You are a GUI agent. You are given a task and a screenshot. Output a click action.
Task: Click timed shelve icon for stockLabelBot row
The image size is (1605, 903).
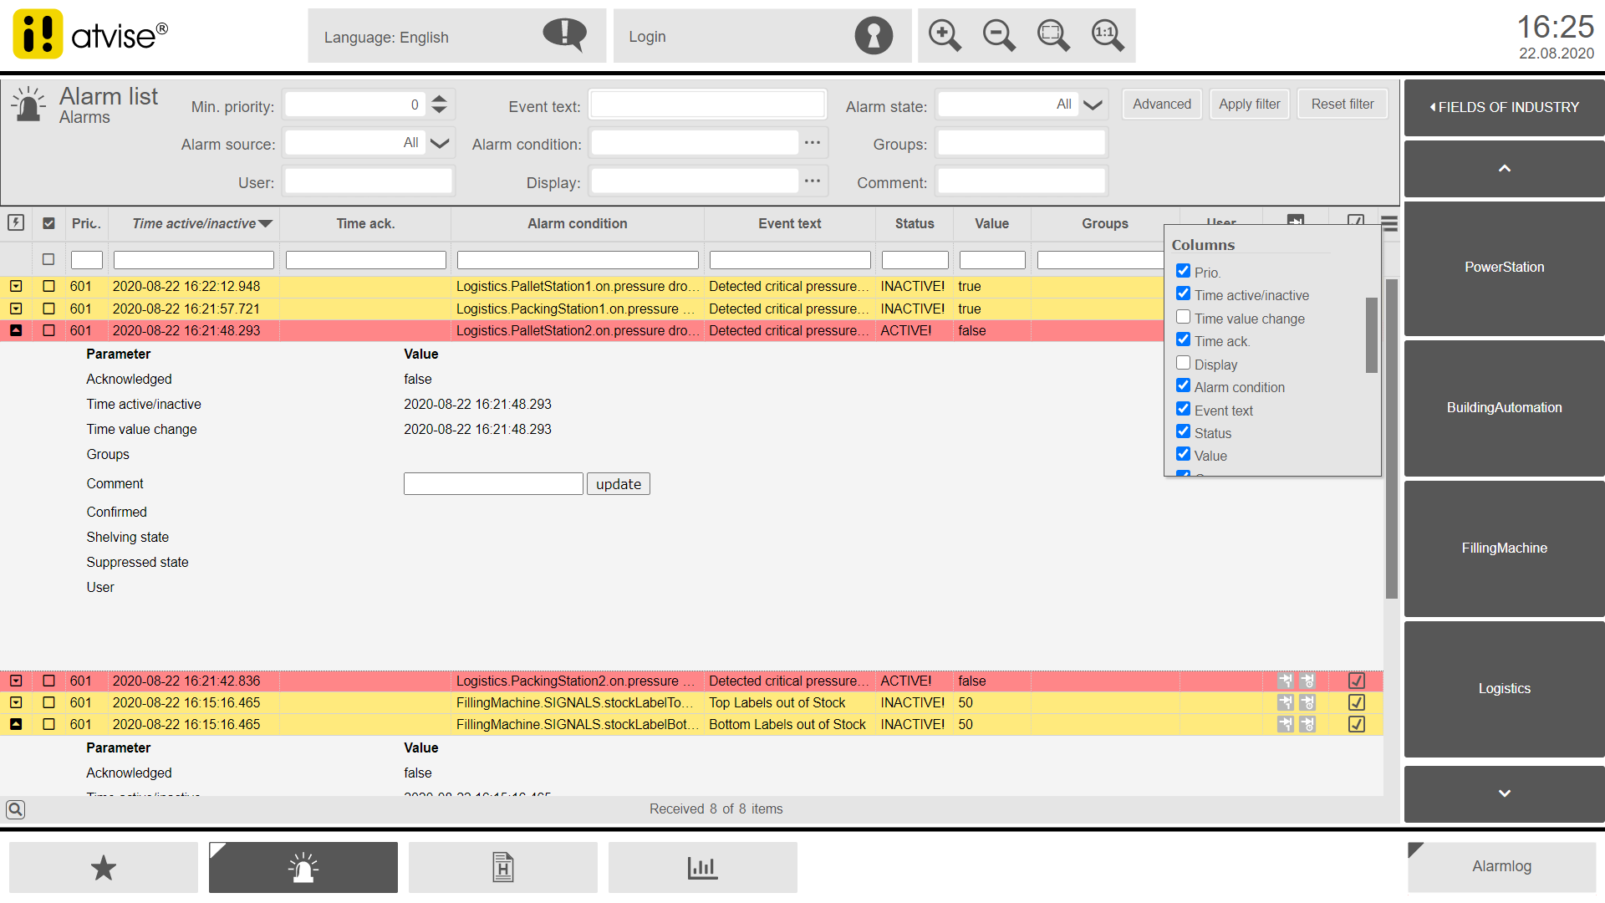click(1307, 724)
